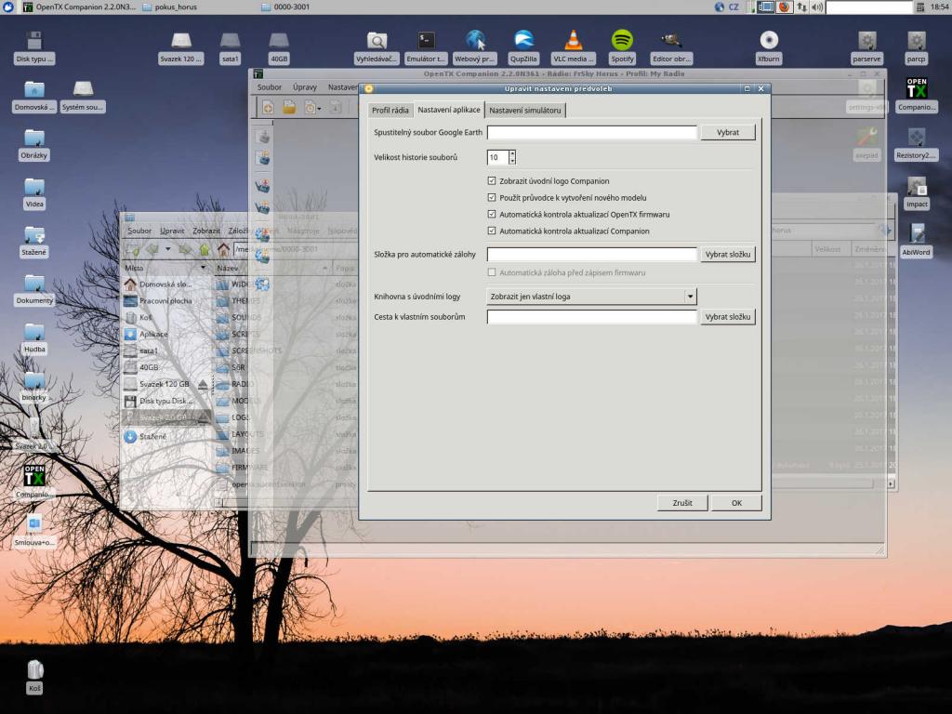Open the Xfburn disc burner icon
This screenshot has height=714, width=952.
768,41
